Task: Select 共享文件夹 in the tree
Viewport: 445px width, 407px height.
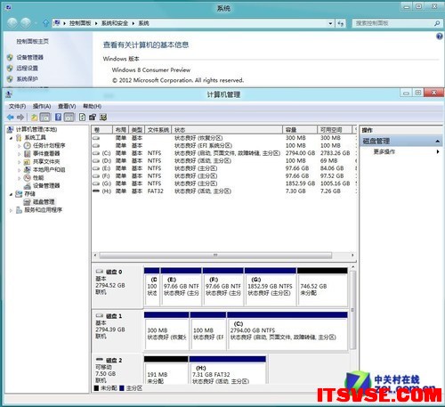Action: coord(46,161)
